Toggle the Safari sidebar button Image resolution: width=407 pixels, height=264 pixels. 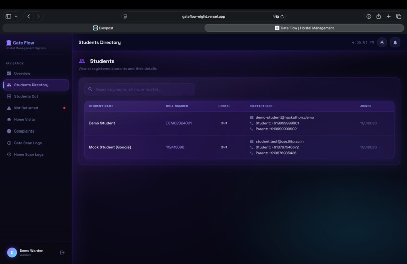(8, 16)
